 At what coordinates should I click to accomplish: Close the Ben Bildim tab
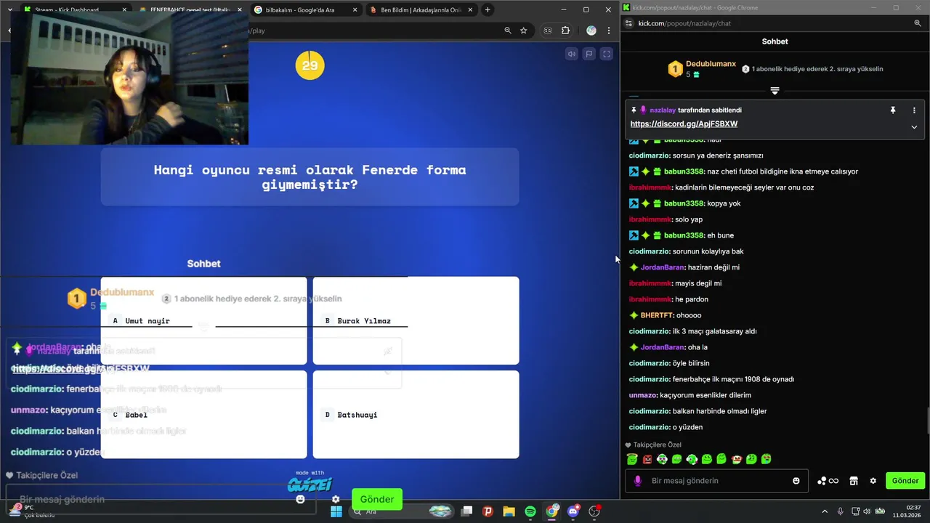[471, 10]
